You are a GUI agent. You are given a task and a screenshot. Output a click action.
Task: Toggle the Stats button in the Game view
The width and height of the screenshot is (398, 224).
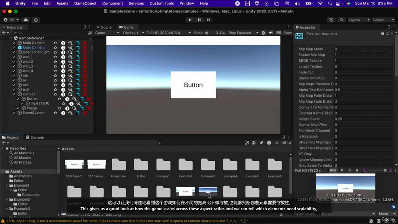(287, 33)
